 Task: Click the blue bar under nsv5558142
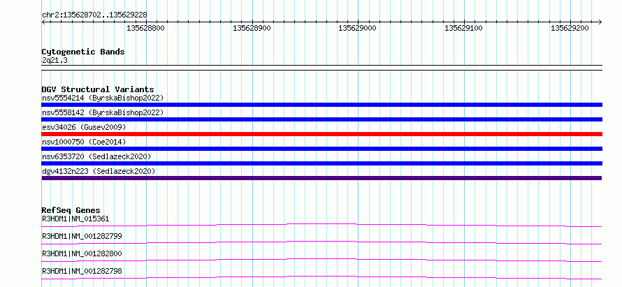(x=321, y=119)
